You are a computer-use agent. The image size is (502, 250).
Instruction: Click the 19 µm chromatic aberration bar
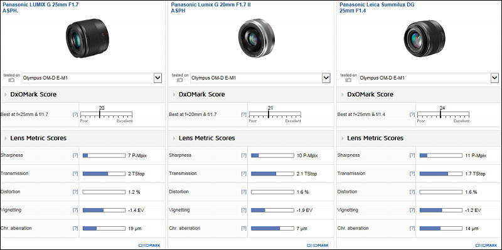click(x=104, y=229)
